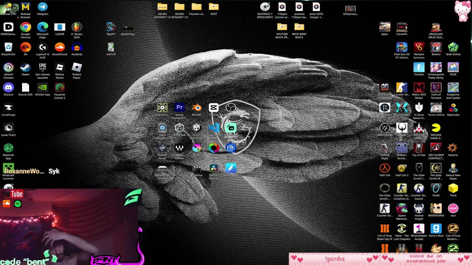Launch the SoundCloud desktop shortcut
The image size is (472, 265).
tap(59, 47)
